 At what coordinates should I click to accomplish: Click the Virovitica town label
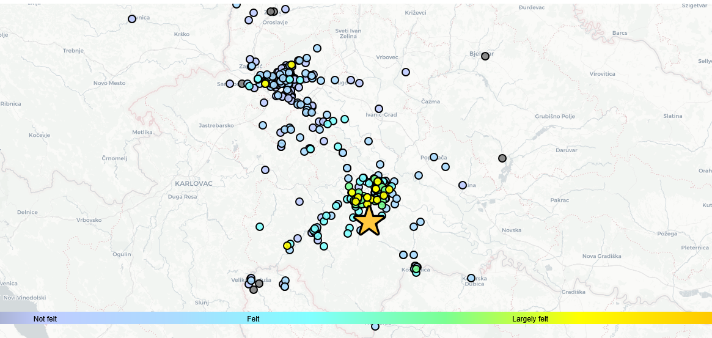click(x=602, y=73)
